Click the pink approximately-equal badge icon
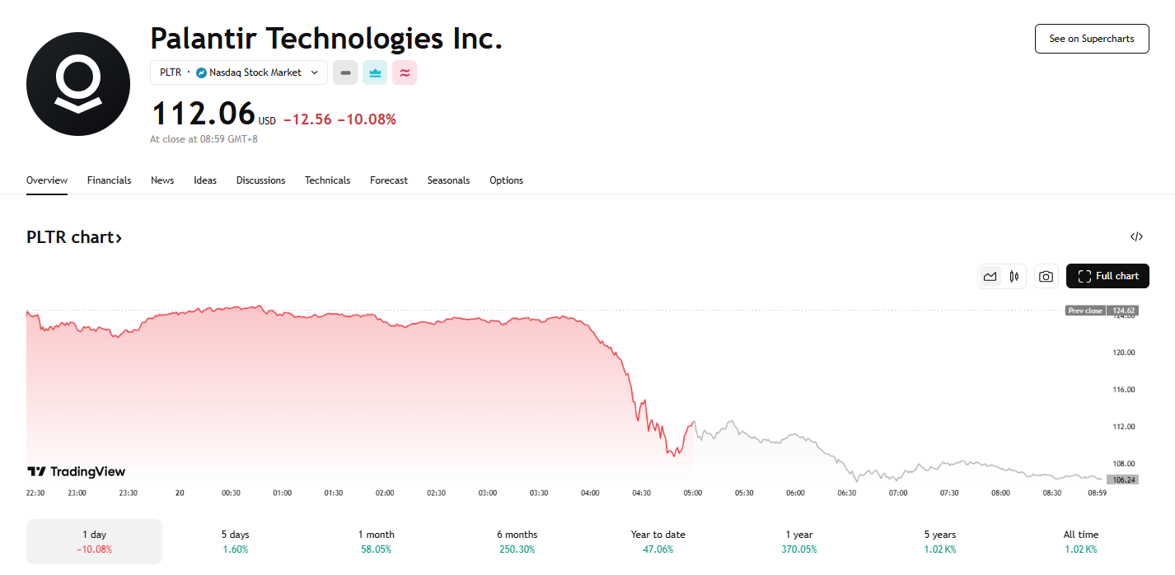 click(x=405, y=72)
